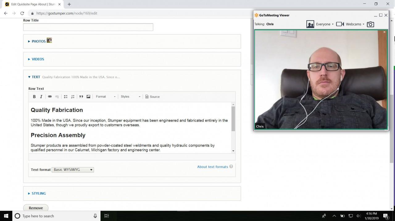This screenshot has height=221, width=395.
Task: Click the help icon beside About text formats
Action: coord(231,167)
